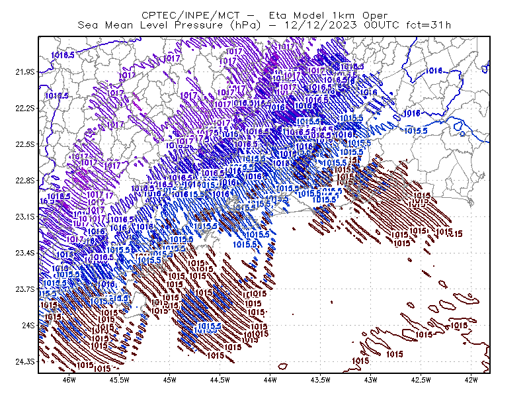Screen dimensions: 529x409
Task: Pick the 46W longitude axis label
Action: click(69, 380)
